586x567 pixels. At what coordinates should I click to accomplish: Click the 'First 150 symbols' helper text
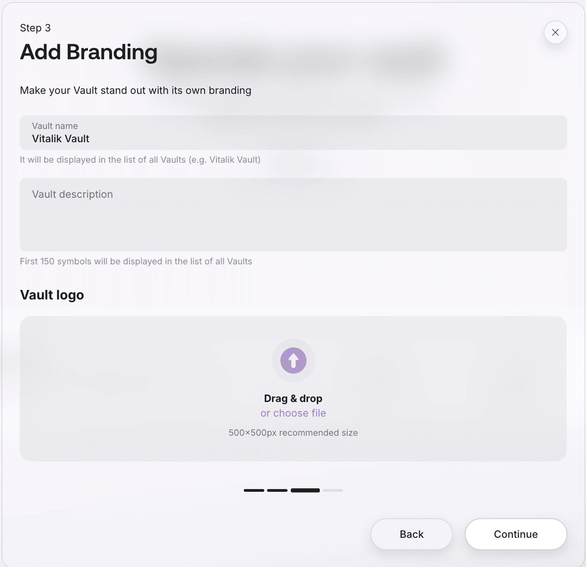coord(136,261)
